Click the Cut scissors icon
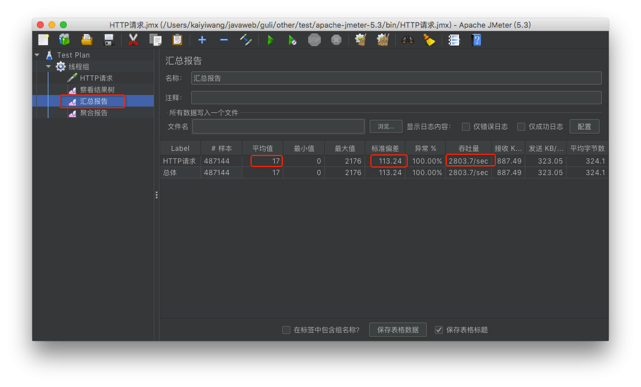Image resolution: width=641 pixels, height=387 pixels. 133,40
